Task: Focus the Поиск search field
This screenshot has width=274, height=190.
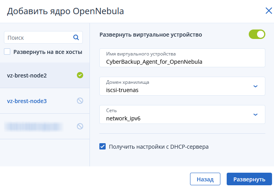Action: [43, 37]
